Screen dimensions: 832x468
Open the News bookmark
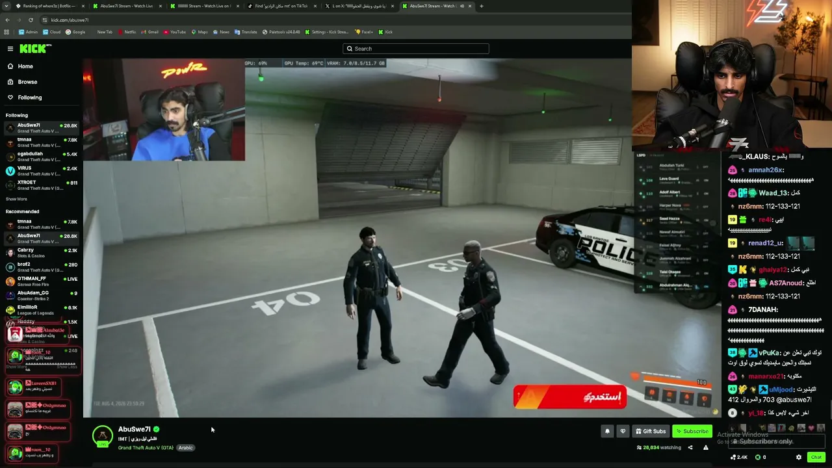(222, 32)
